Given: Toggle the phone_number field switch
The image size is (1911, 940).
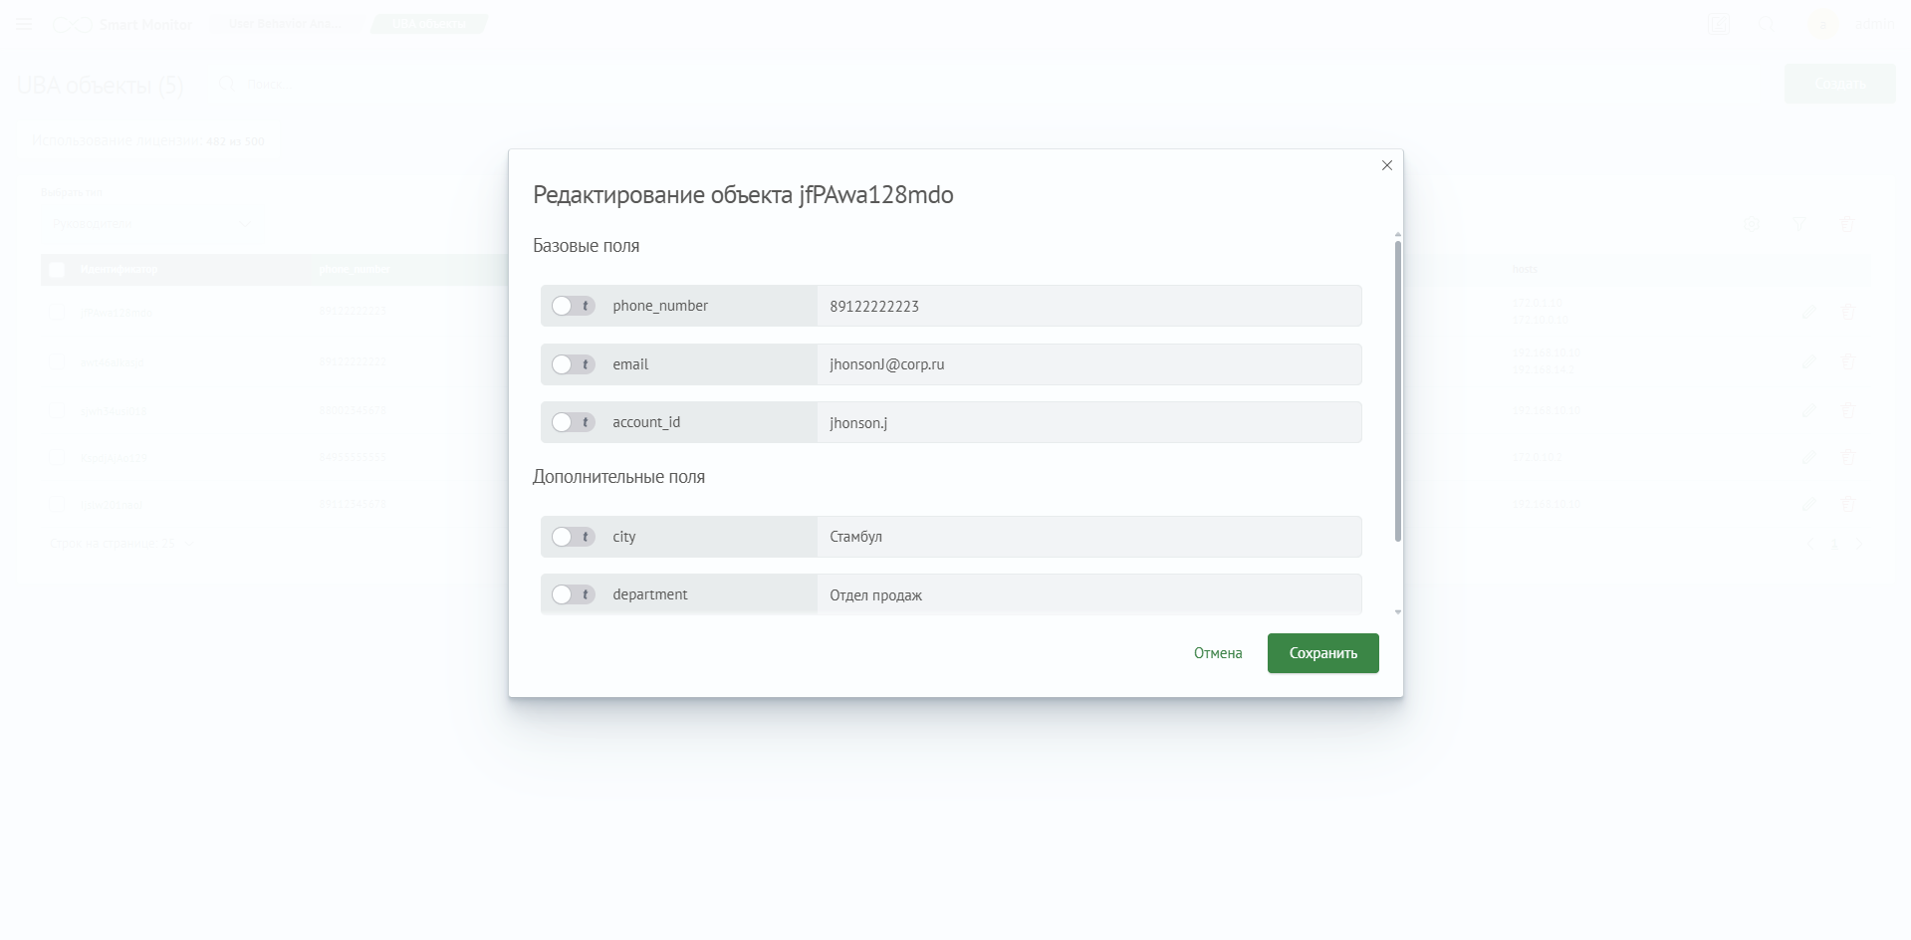Looking at the screenshot, I should pyautogui.click(x=572, y=306).
